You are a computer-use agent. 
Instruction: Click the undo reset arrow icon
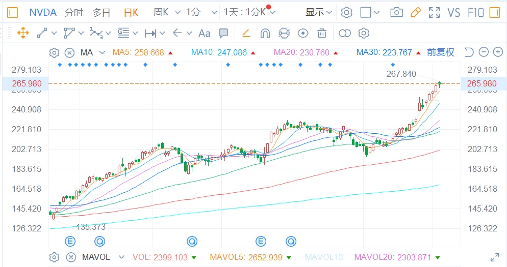click(x=469, y=52)
